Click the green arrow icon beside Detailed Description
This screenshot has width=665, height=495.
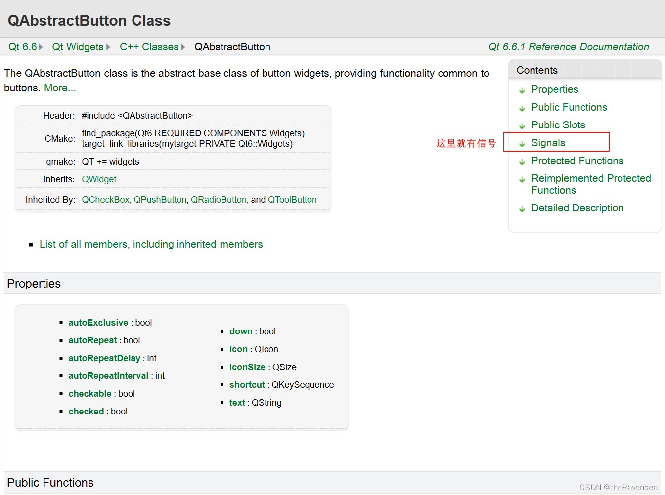pos(522,209)
